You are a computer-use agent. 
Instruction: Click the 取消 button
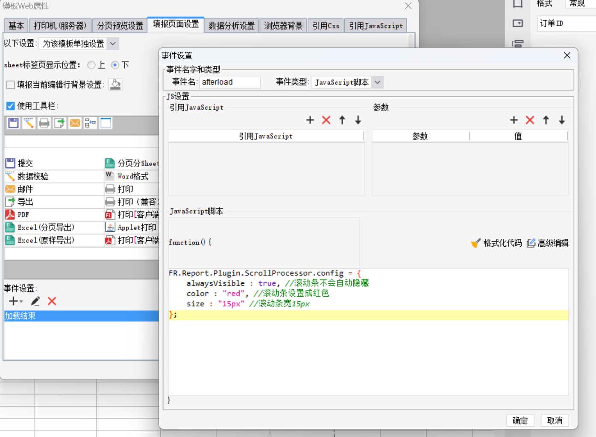pos(555,420)
